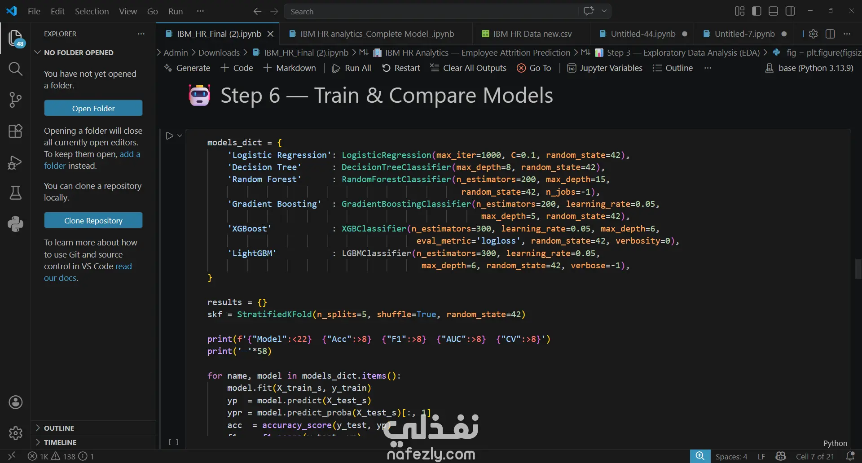Viewport: 862px width, 463px height.
Task: Open the additional menus ellipsis after Run
Action: [200, 11]
